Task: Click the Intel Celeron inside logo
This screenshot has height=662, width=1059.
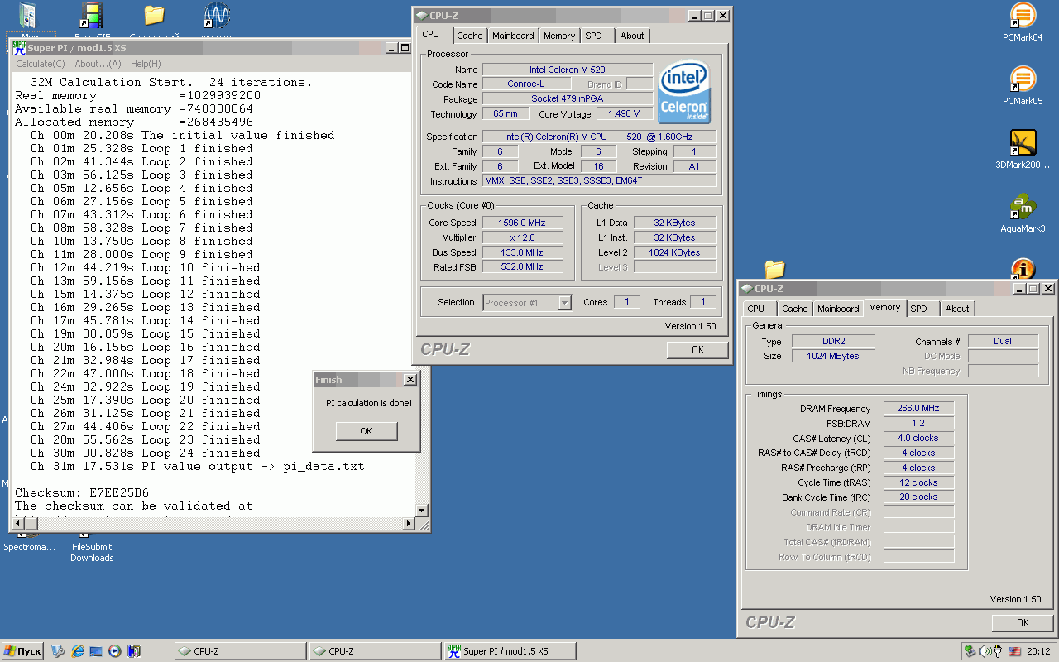Action: pyautogui.click(x=684, y=94)
